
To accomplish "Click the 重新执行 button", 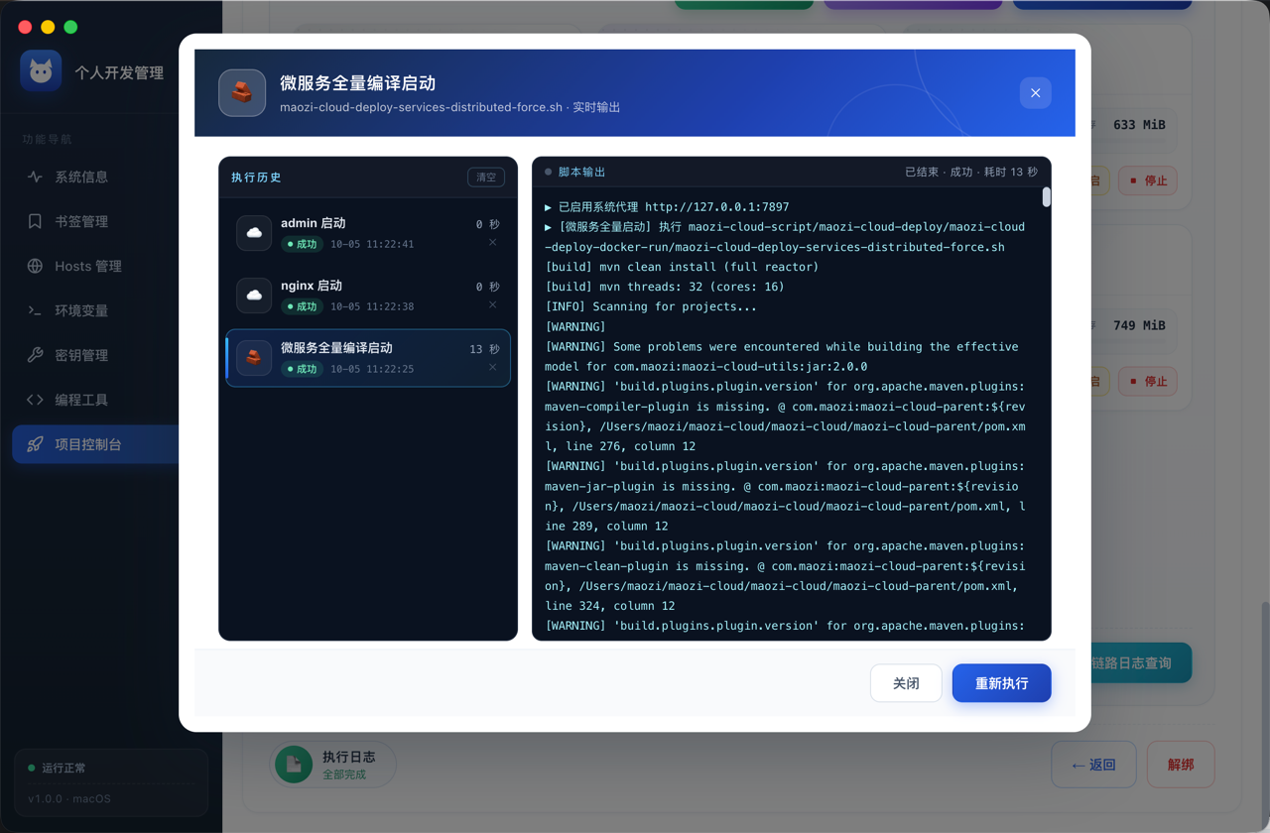I will [1001, 683].
